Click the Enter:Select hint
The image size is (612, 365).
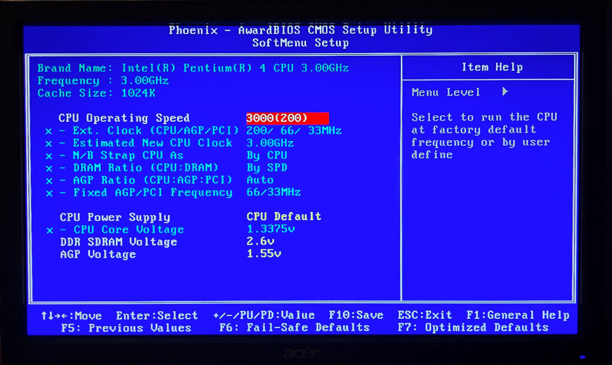tap(157, 315)
